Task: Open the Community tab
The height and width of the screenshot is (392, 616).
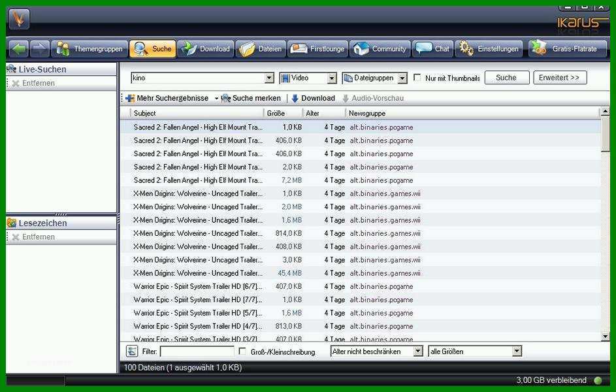Action: coord(380,49)
